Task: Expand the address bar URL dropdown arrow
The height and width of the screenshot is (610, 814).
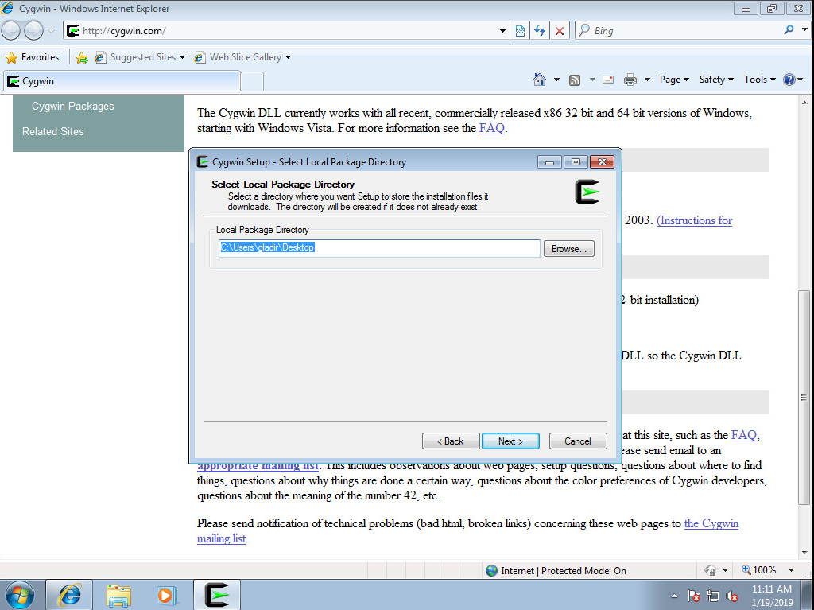Action: 502,31
